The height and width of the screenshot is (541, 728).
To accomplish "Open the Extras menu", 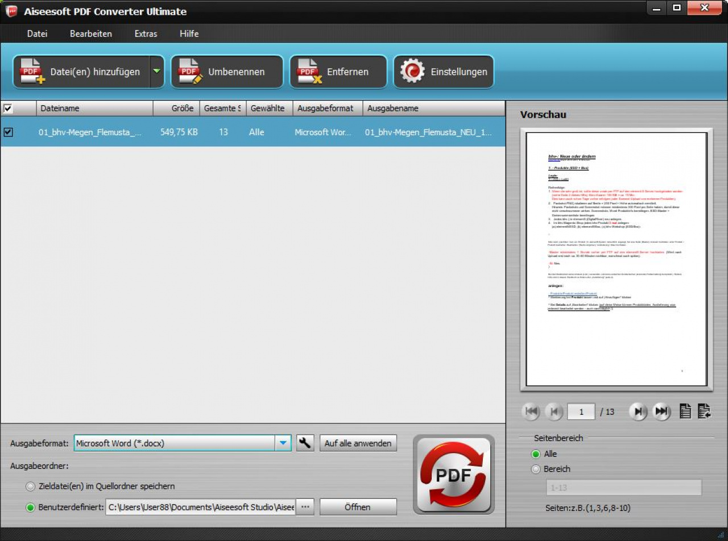I will pos(146,34).
